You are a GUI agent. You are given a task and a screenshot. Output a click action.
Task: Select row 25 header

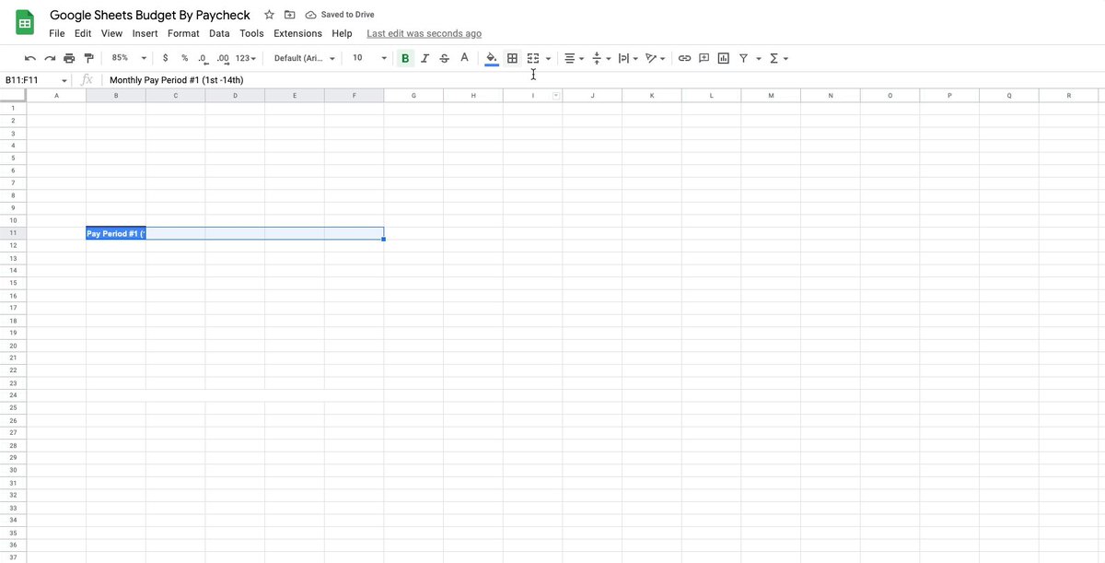tap(13, 407)
